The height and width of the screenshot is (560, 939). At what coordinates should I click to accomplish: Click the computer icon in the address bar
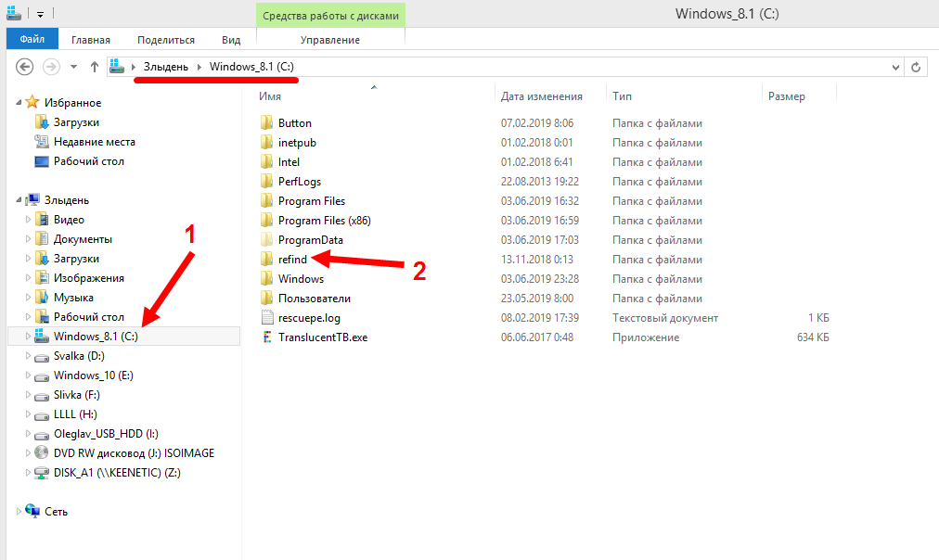pos(115,66)
